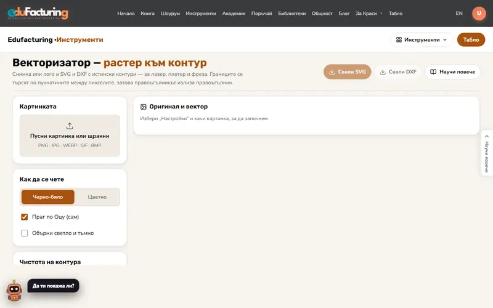
Task: Click the orange Инструменти breadcrumb
Action: tap(79, 39)
